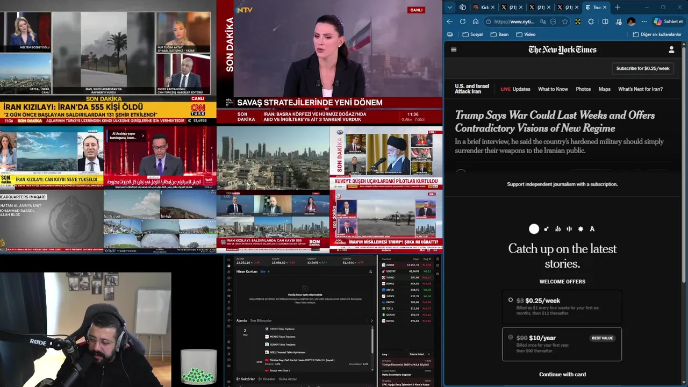
Task: Select the $10/year offer radio
Action: tap(511, 337)
